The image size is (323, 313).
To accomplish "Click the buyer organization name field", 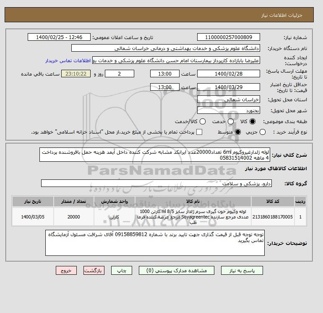I will (x=166, y=48).
